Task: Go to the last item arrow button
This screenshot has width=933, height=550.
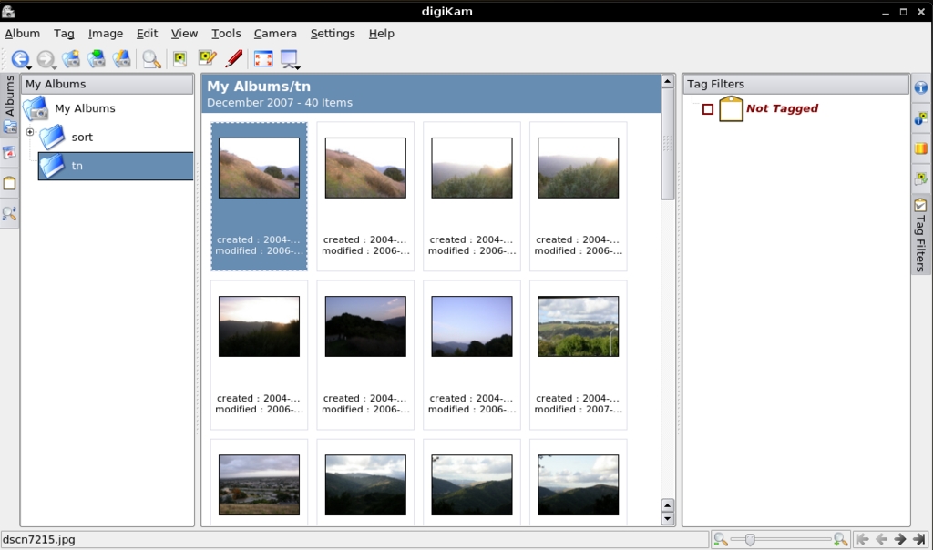Action: 919,539
